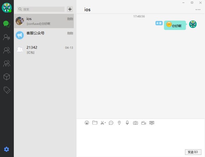205x157 pixels.
Task: Open quick reply speech bubble icon
Action: [111, 123]
